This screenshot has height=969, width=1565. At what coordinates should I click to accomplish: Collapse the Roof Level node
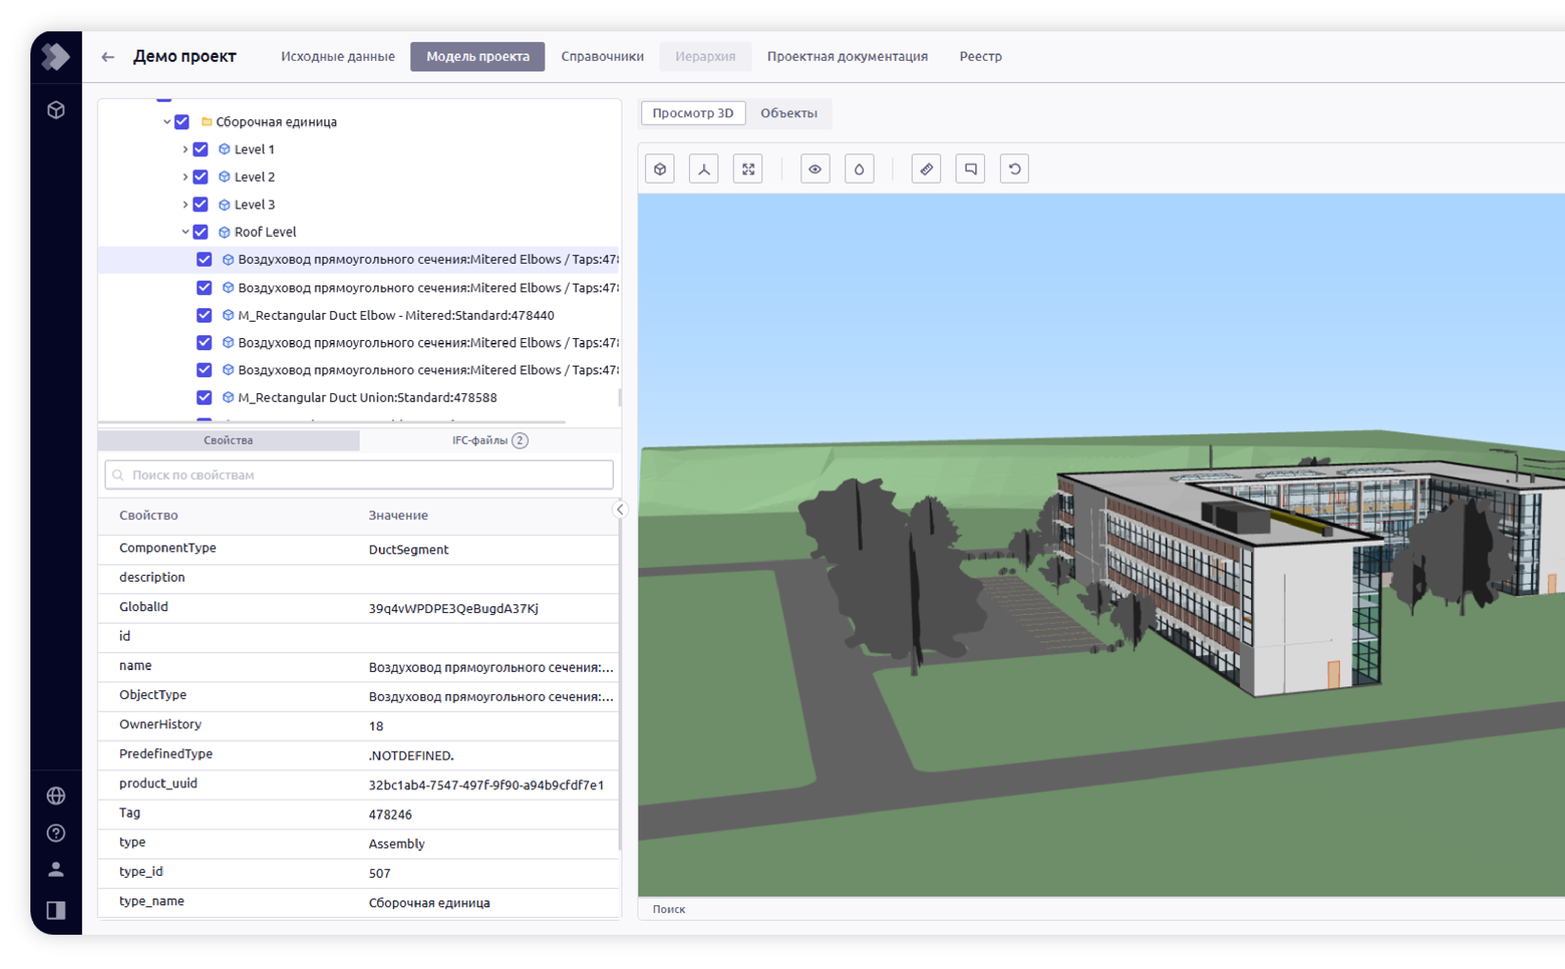click(185, 232)
